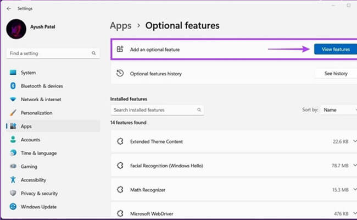Click the Time & language globe icon
This screenshot has width=357, height=220.
tap(13, 153)
